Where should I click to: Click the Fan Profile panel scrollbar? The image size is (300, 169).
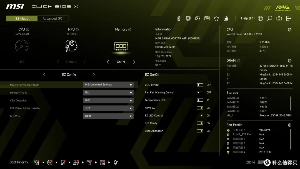coord(291,139)
